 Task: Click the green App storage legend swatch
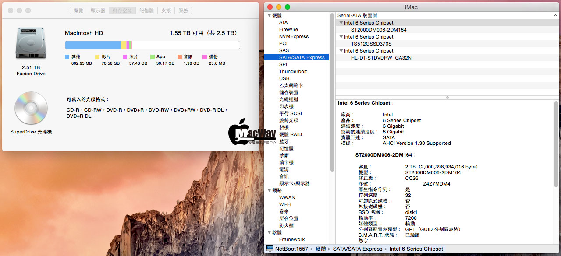(153, 57)
